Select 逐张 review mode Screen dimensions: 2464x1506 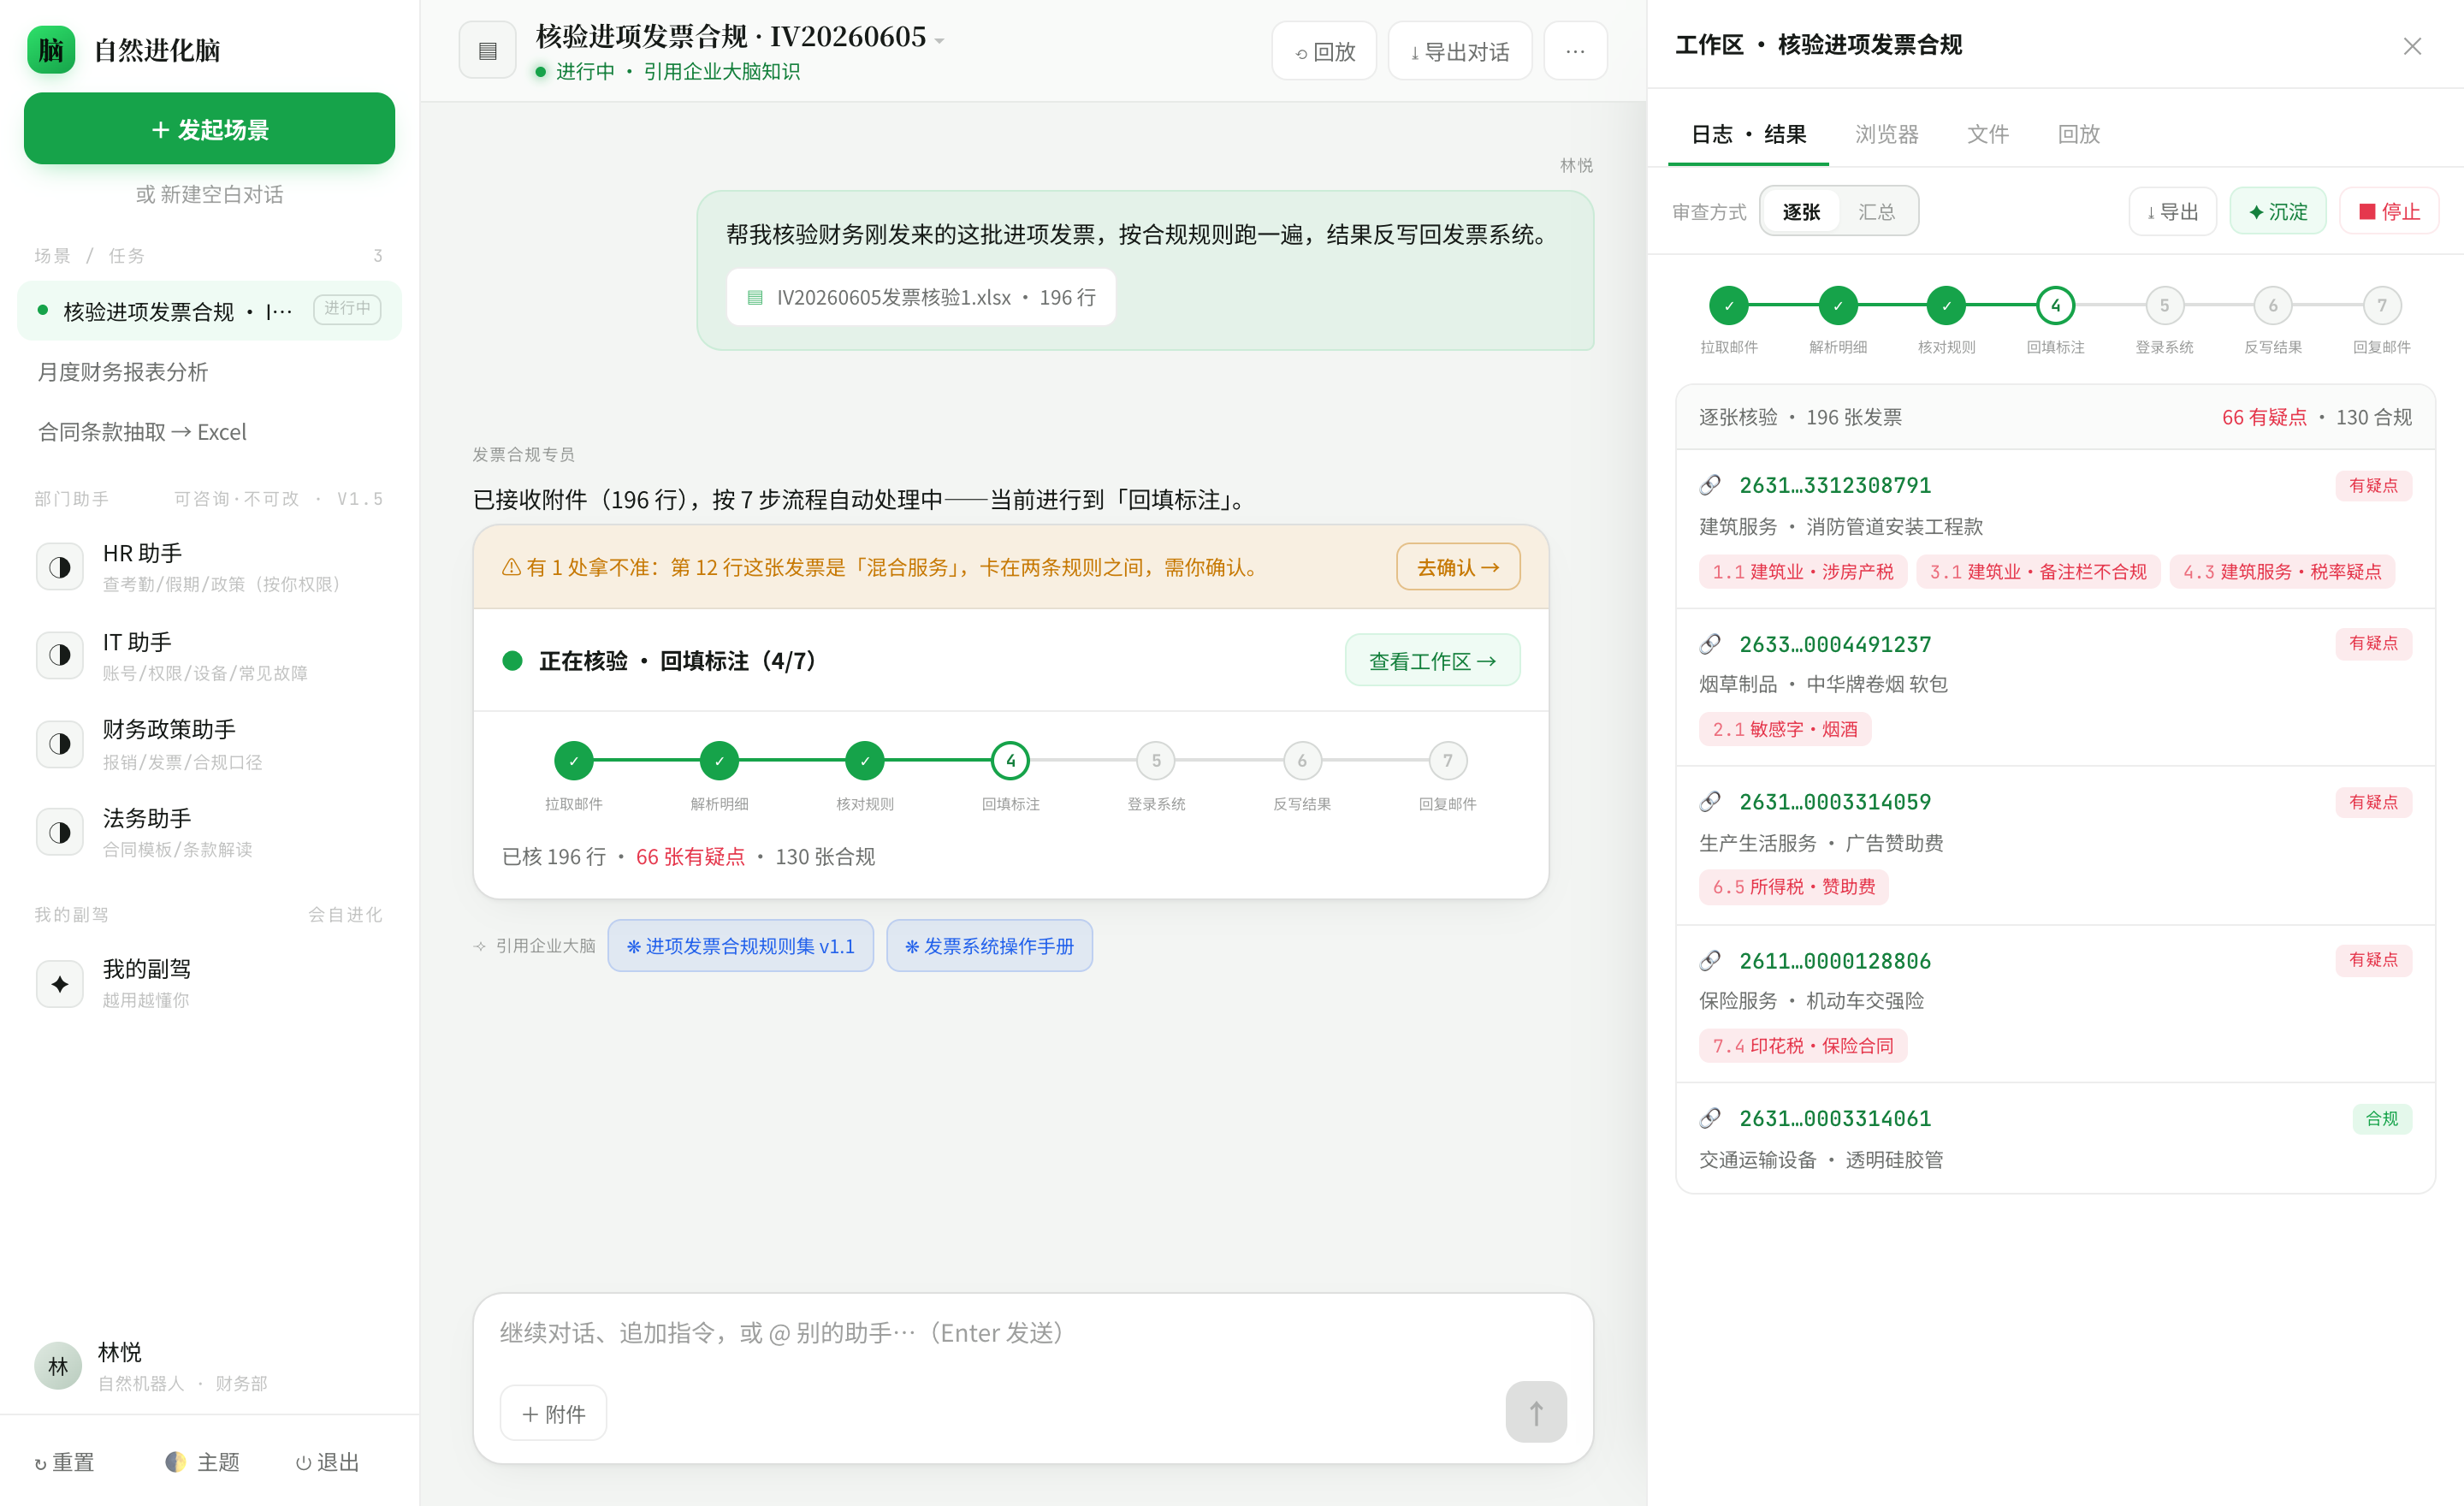[x=1801, y=212]
